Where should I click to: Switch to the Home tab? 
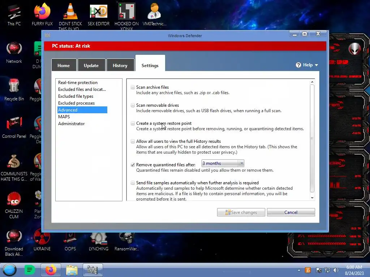(64, 65)
